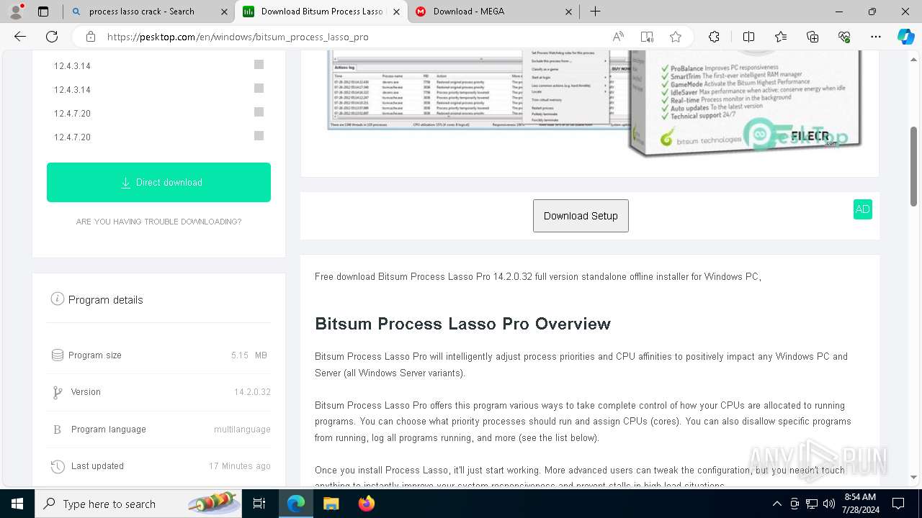Click the Program details info icon
This screenshot has height=518, width=922.
58,299
